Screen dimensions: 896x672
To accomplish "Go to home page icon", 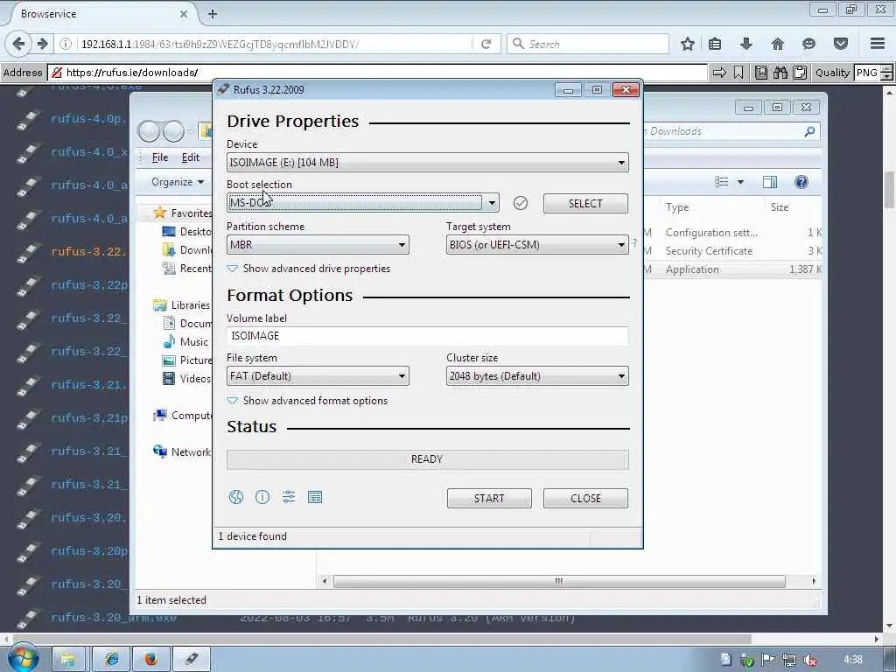I will 777,44.
